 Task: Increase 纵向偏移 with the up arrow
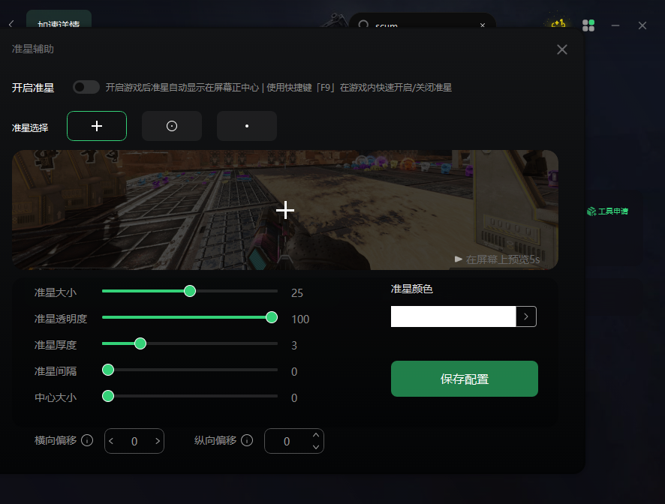tap(316, 435)
